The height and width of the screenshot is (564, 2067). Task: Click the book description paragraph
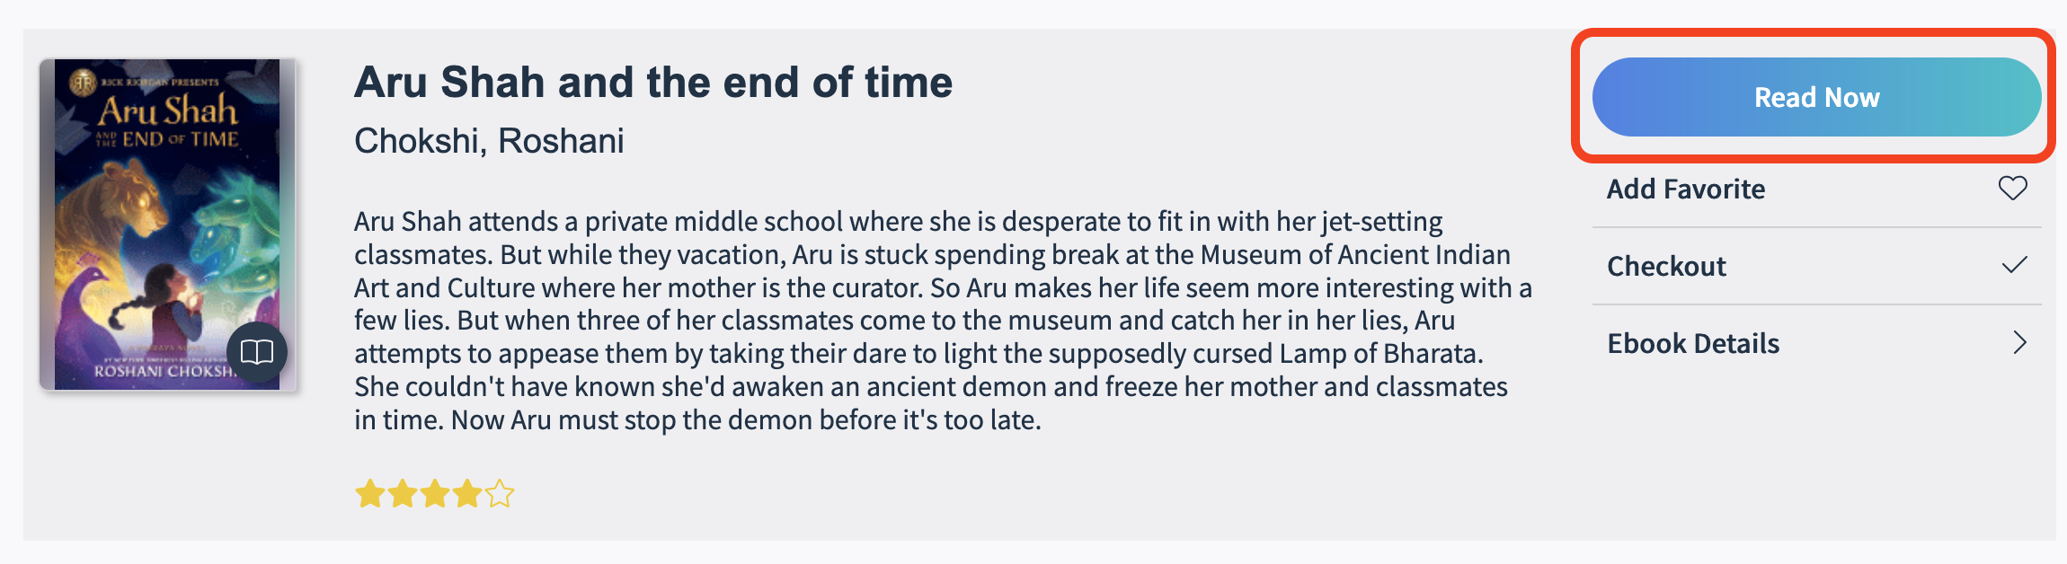942,321
